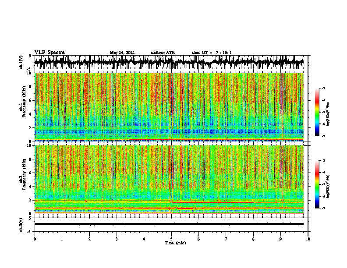Click the time axis tick label "9"
The width and height of the screenshot is (347, 268).
[x=280, y=239]
